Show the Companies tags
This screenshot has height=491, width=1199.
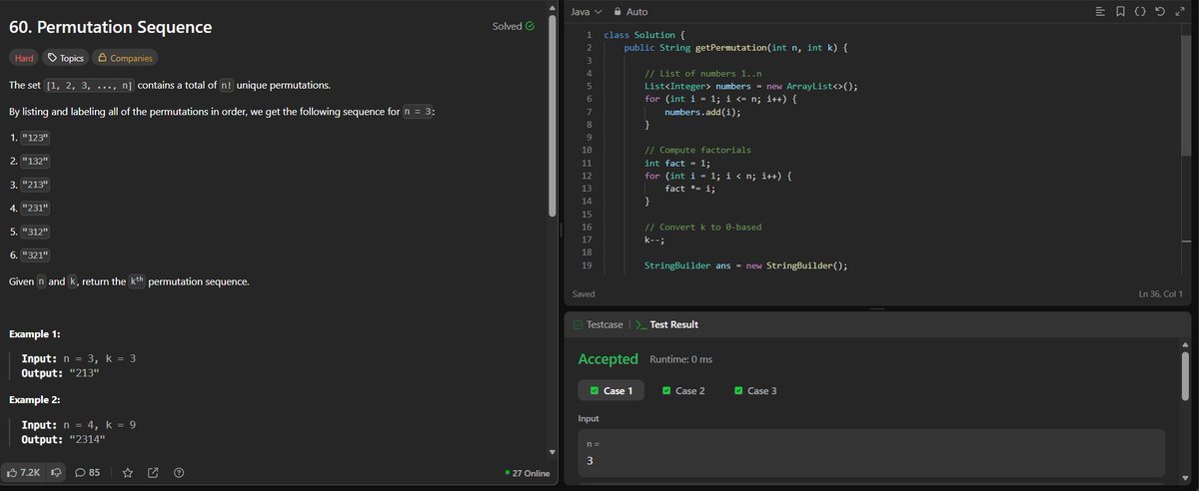(125, 58)
